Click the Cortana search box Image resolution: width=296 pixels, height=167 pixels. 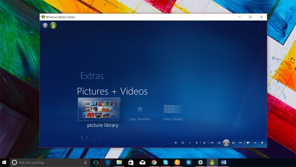point(50,163)
